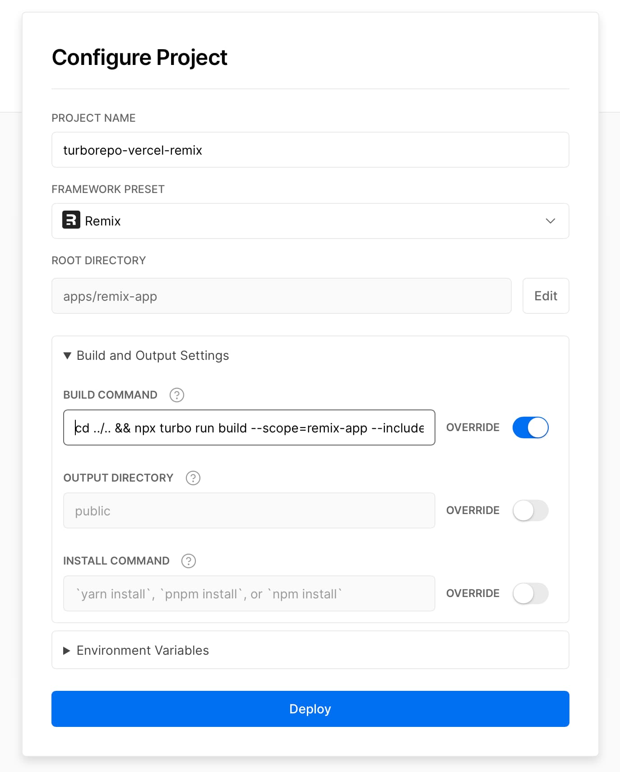
Task: Click the Install Command input field
Action: click(249, 593)
